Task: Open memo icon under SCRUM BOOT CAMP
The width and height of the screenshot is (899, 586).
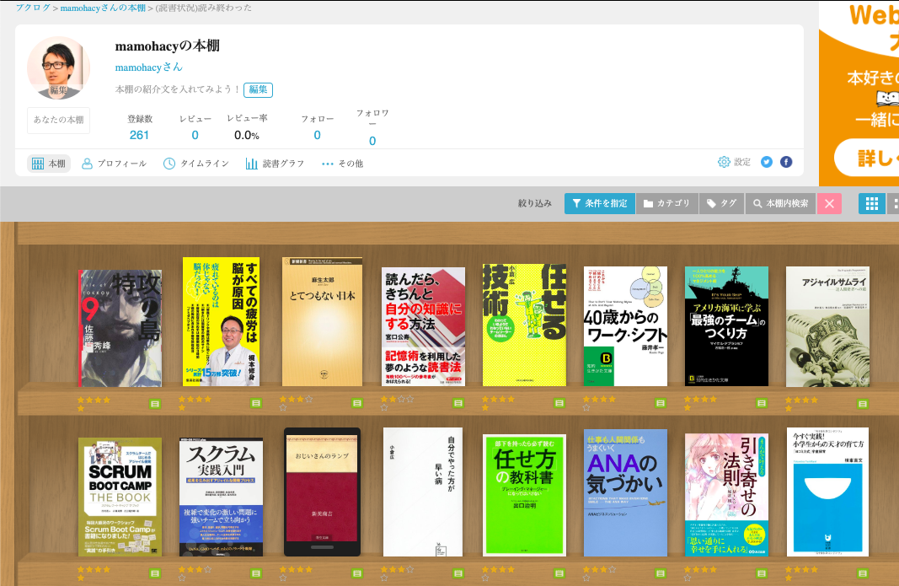Action: pyautogui.click(x=155, y=573)
